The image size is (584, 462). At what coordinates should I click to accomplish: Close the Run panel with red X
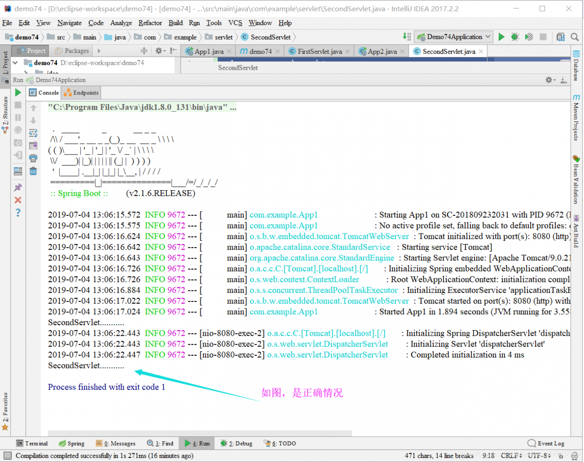[18, 200]
